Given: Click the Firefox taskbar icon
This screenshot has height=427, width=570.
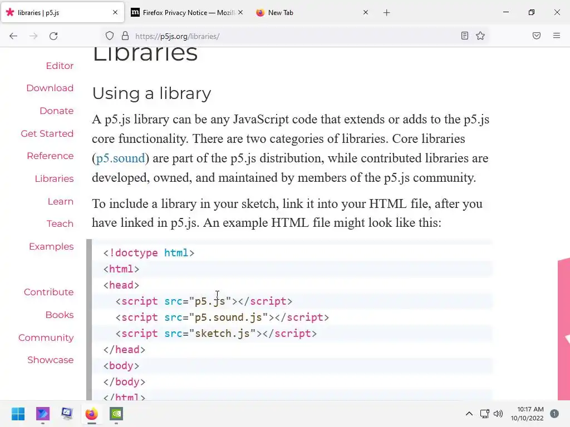Looking at the screenshot, I should (92, 414).
